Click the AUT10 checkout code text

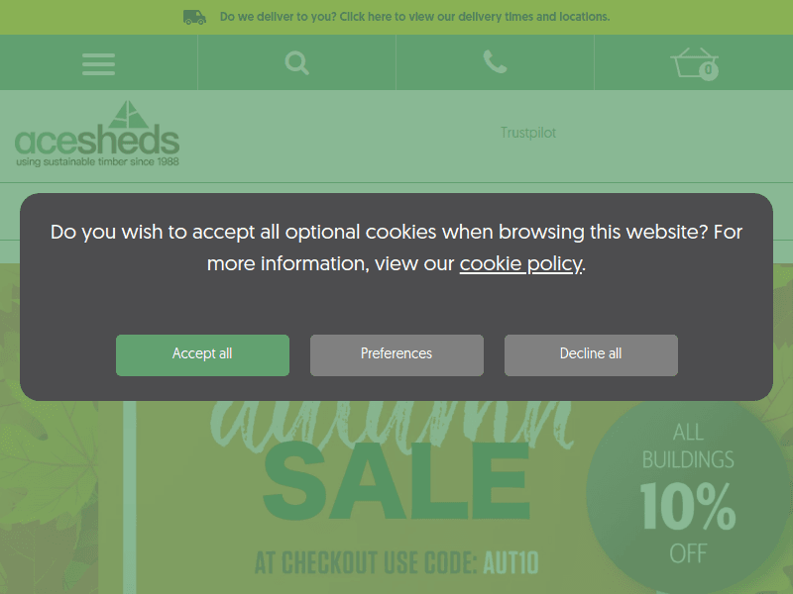510,562
